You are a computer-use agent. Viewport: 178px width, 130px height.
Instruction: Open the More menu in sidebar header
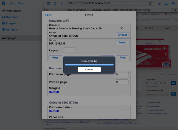click(x=21, y=4)
